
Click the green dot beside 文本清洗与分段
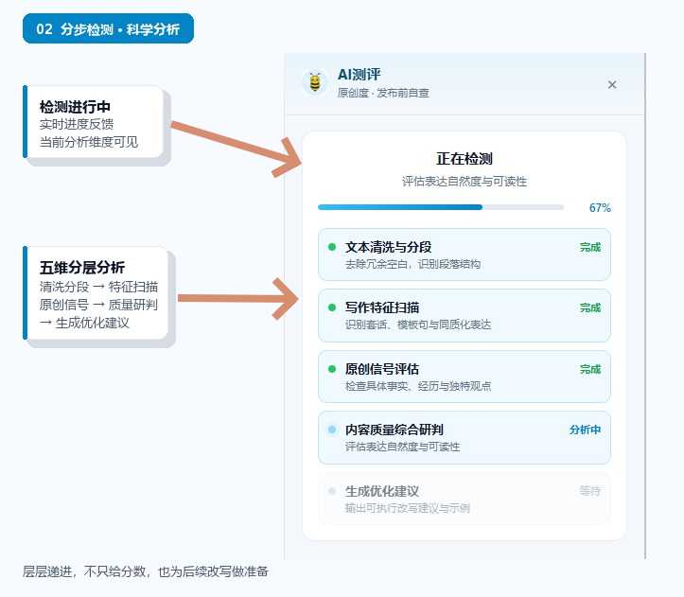click(332, 247)
